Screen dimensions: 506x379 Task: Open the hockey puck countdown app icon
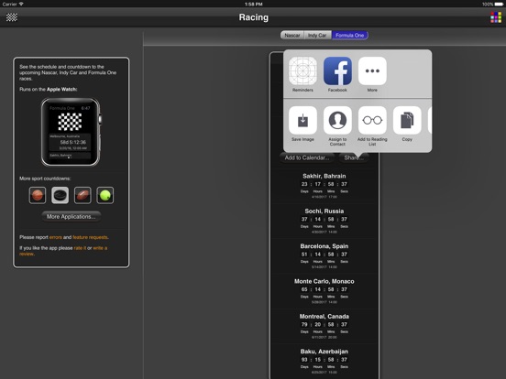pyautogui.click(x=60, y=195)
